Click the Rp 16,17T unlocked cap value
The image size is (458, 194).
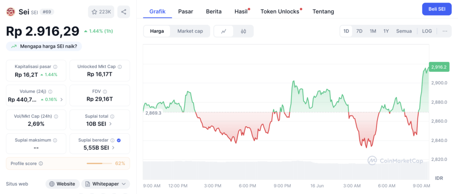100,74
